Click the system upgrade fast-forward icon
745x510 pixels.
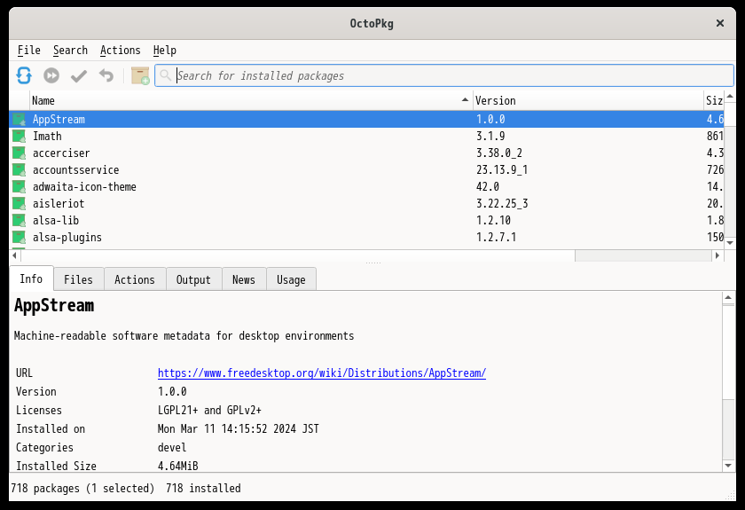click(51, 75)
